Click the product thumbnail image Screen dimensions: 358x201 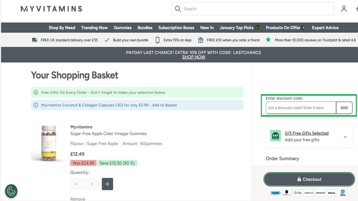click(x=48, y=143)
